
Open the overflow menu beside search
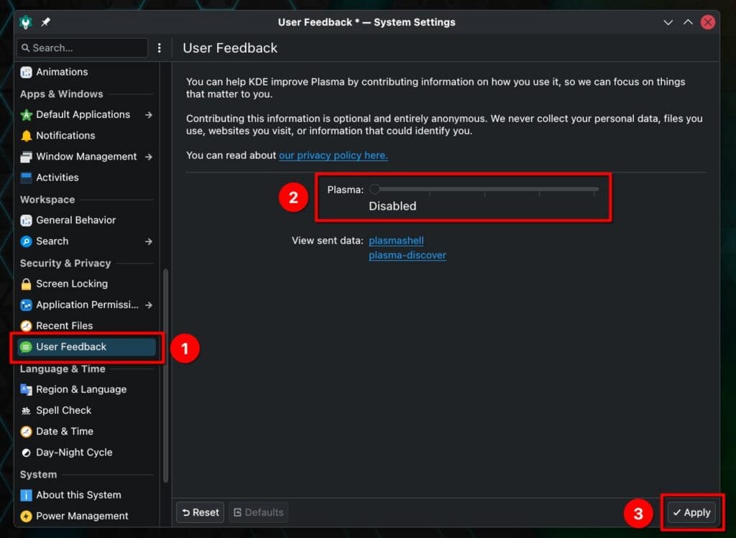(x=159, y=47)
